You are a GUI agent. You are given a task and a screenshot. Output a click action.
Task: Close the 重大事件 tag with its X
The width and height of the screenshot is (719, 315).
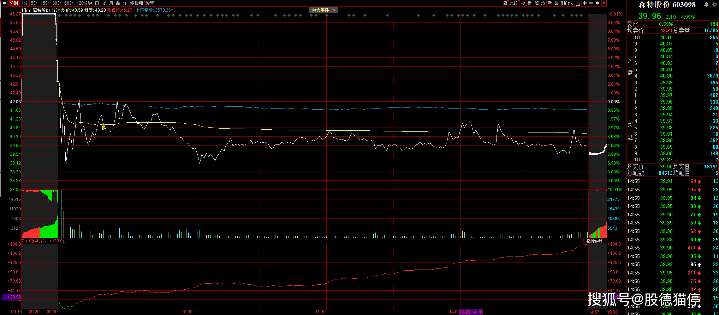click(334, 10)
